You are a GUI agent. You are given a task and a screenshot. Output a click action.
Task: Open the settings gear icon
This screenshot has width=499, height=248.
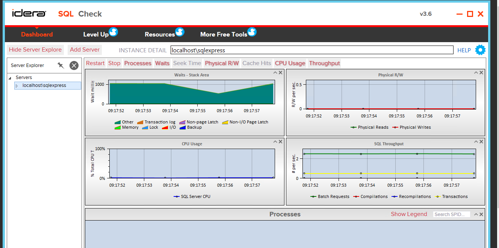click(480, 50)
